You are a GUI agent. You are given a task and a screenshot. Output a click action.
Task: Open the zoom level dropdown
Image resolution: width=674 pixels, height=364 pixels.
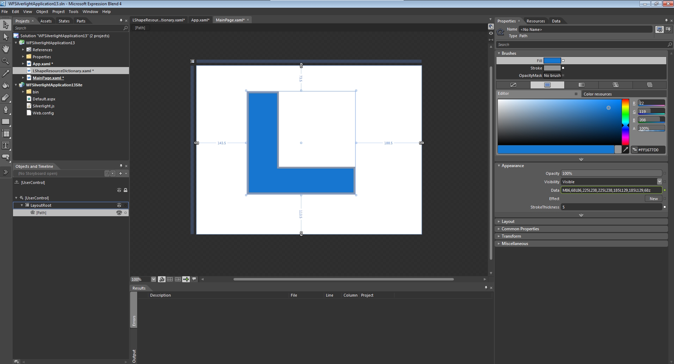pyautogui.click(x=153, y=279)
